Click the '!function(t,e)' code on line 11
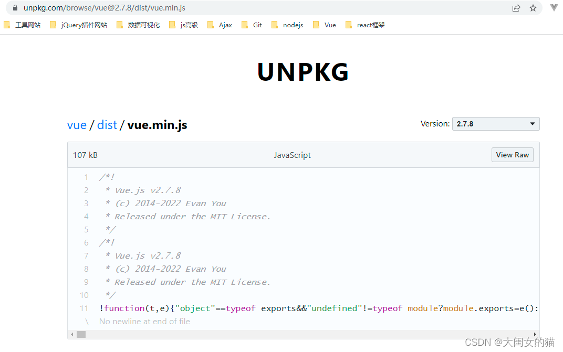563x352 pixels. 134,308
